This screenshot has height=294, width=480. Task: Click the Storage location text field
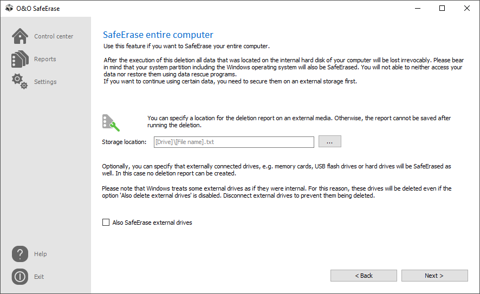234,142
